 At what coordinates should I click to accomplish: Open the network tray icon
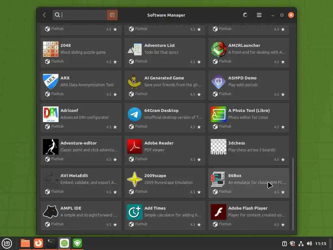tap(301, 243)
